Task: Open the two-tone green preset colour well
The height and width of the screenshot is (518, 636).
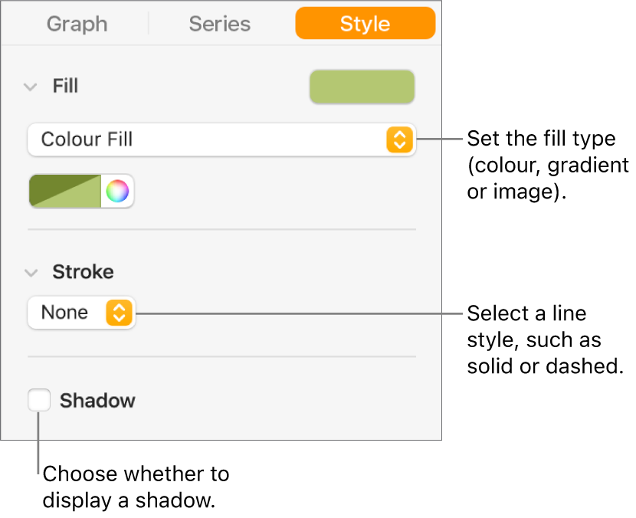Action: [65, 191]
